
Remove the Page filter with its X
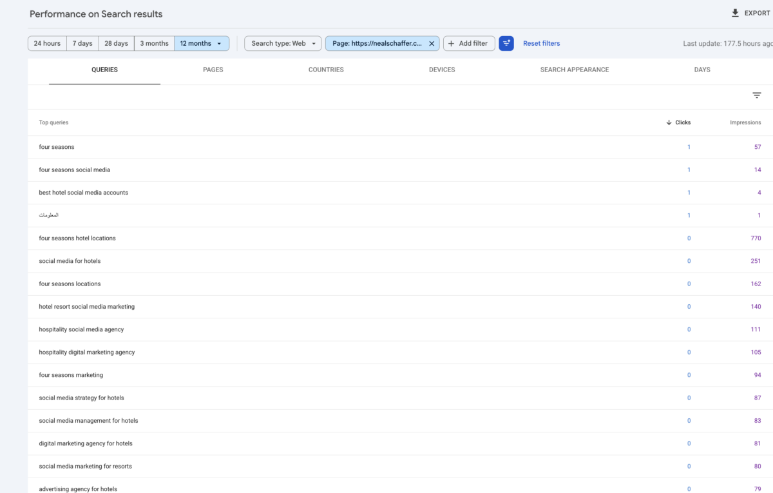point(432,44)
